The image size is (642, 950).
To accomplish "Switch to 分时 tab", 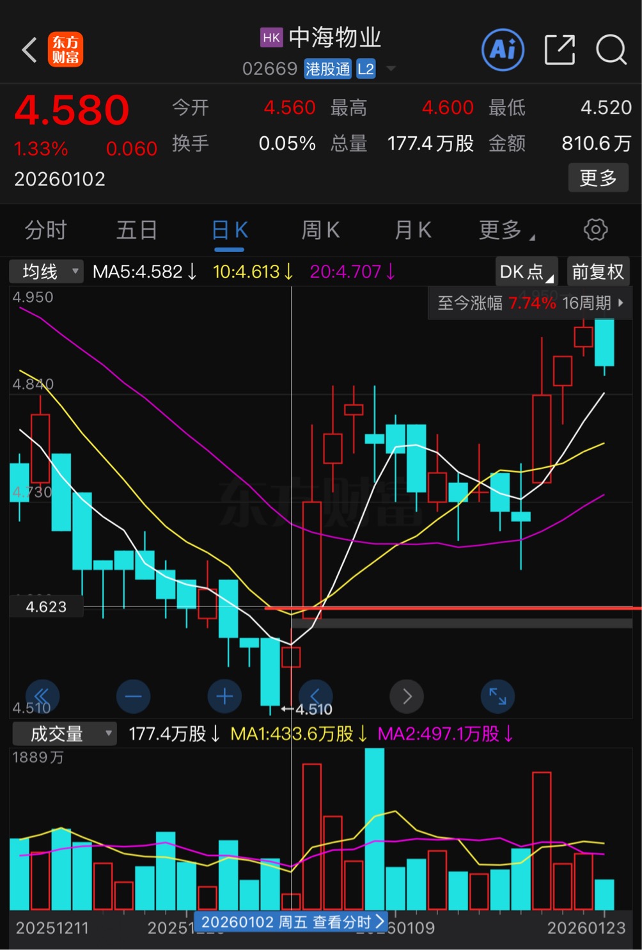I will [x=45, y=230].
